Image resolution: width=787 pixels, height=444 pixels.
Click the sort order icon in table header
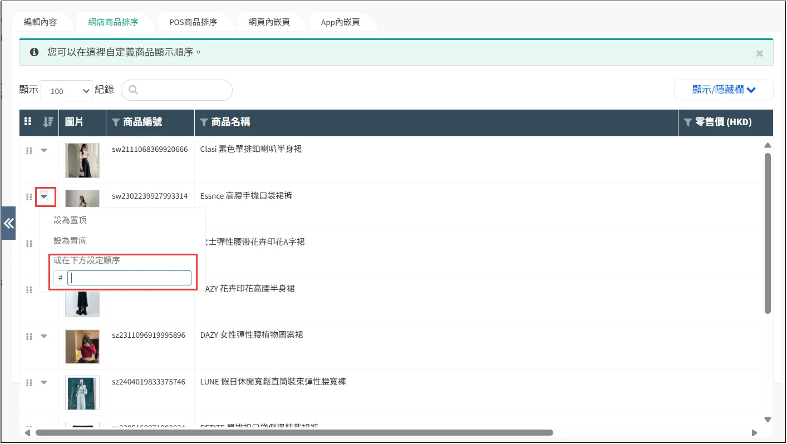(x=48, y=122)
